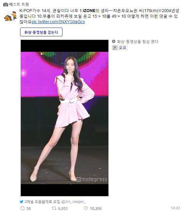Image resolution: width=192 pixels, height=224 pixels.
Task: Click the gear icon for media settings
Action: click(114, 41)
